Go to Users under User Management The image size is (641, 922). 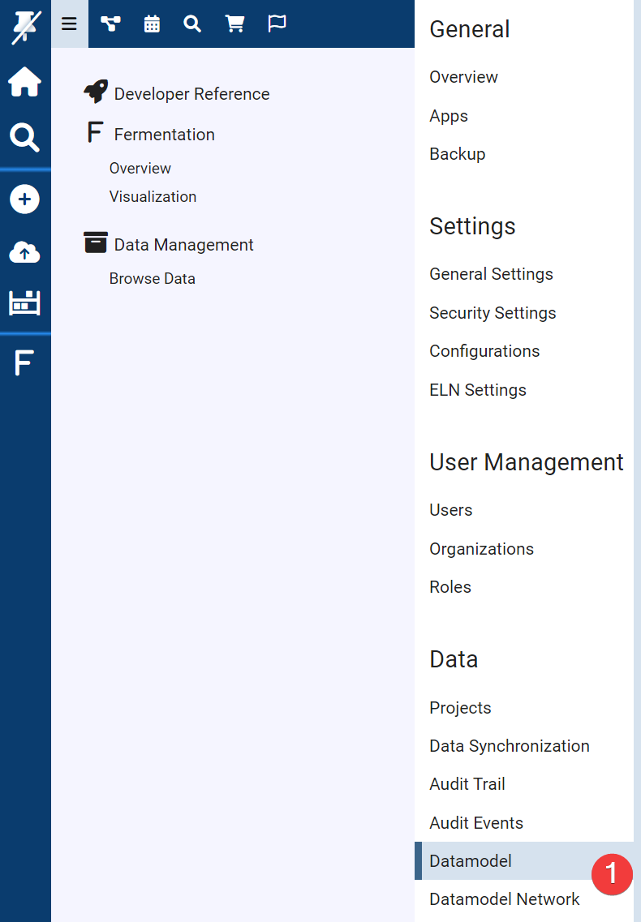point(450,510)
